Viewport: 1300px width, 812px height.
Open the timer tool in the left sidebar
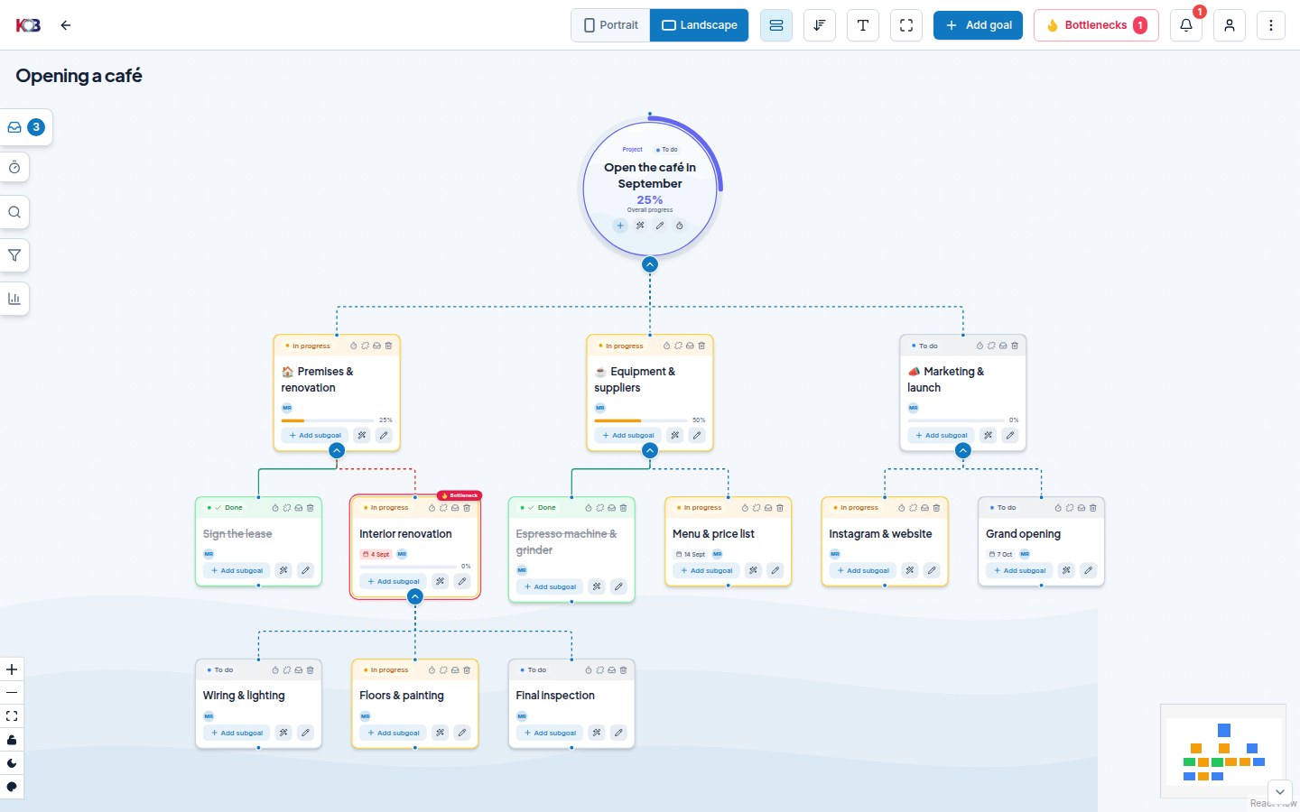(x=14, y=168)
